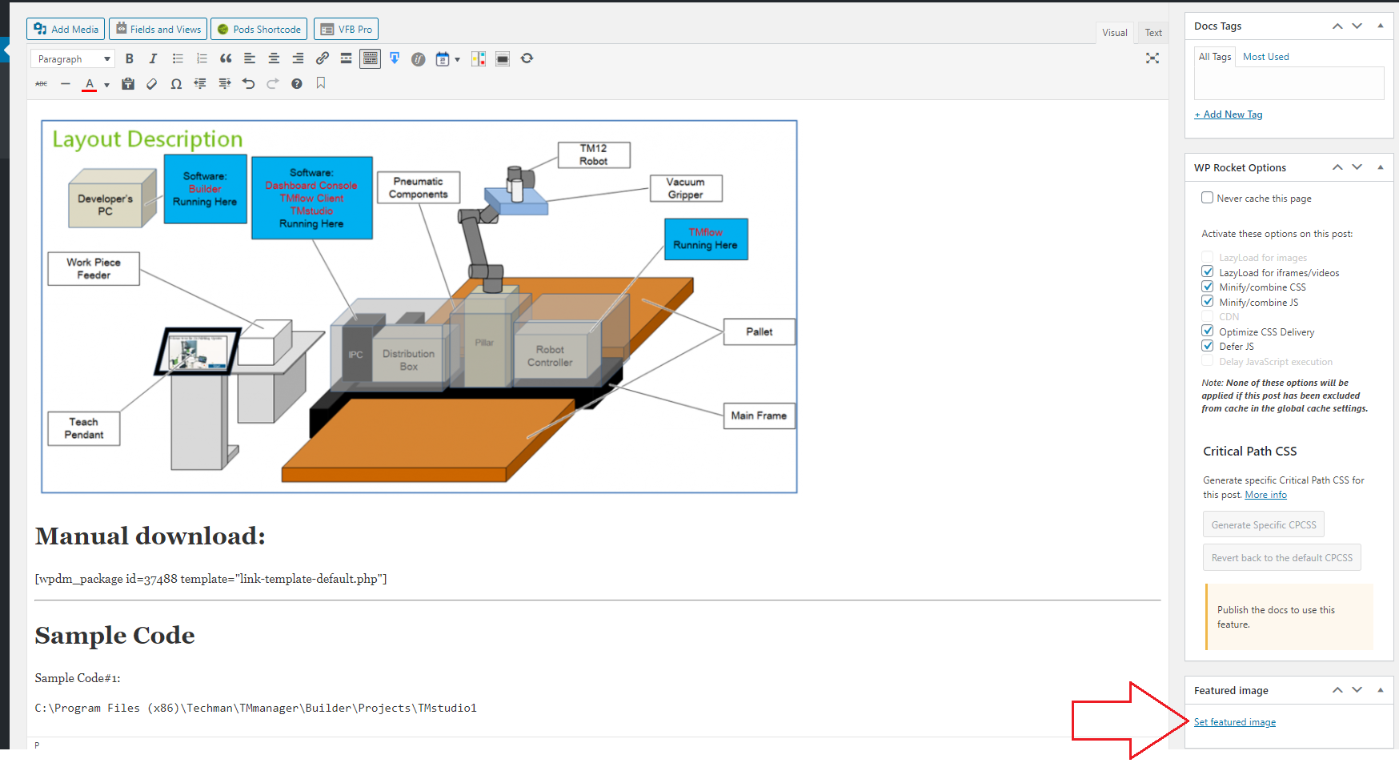Insert a numbered list

202,58
